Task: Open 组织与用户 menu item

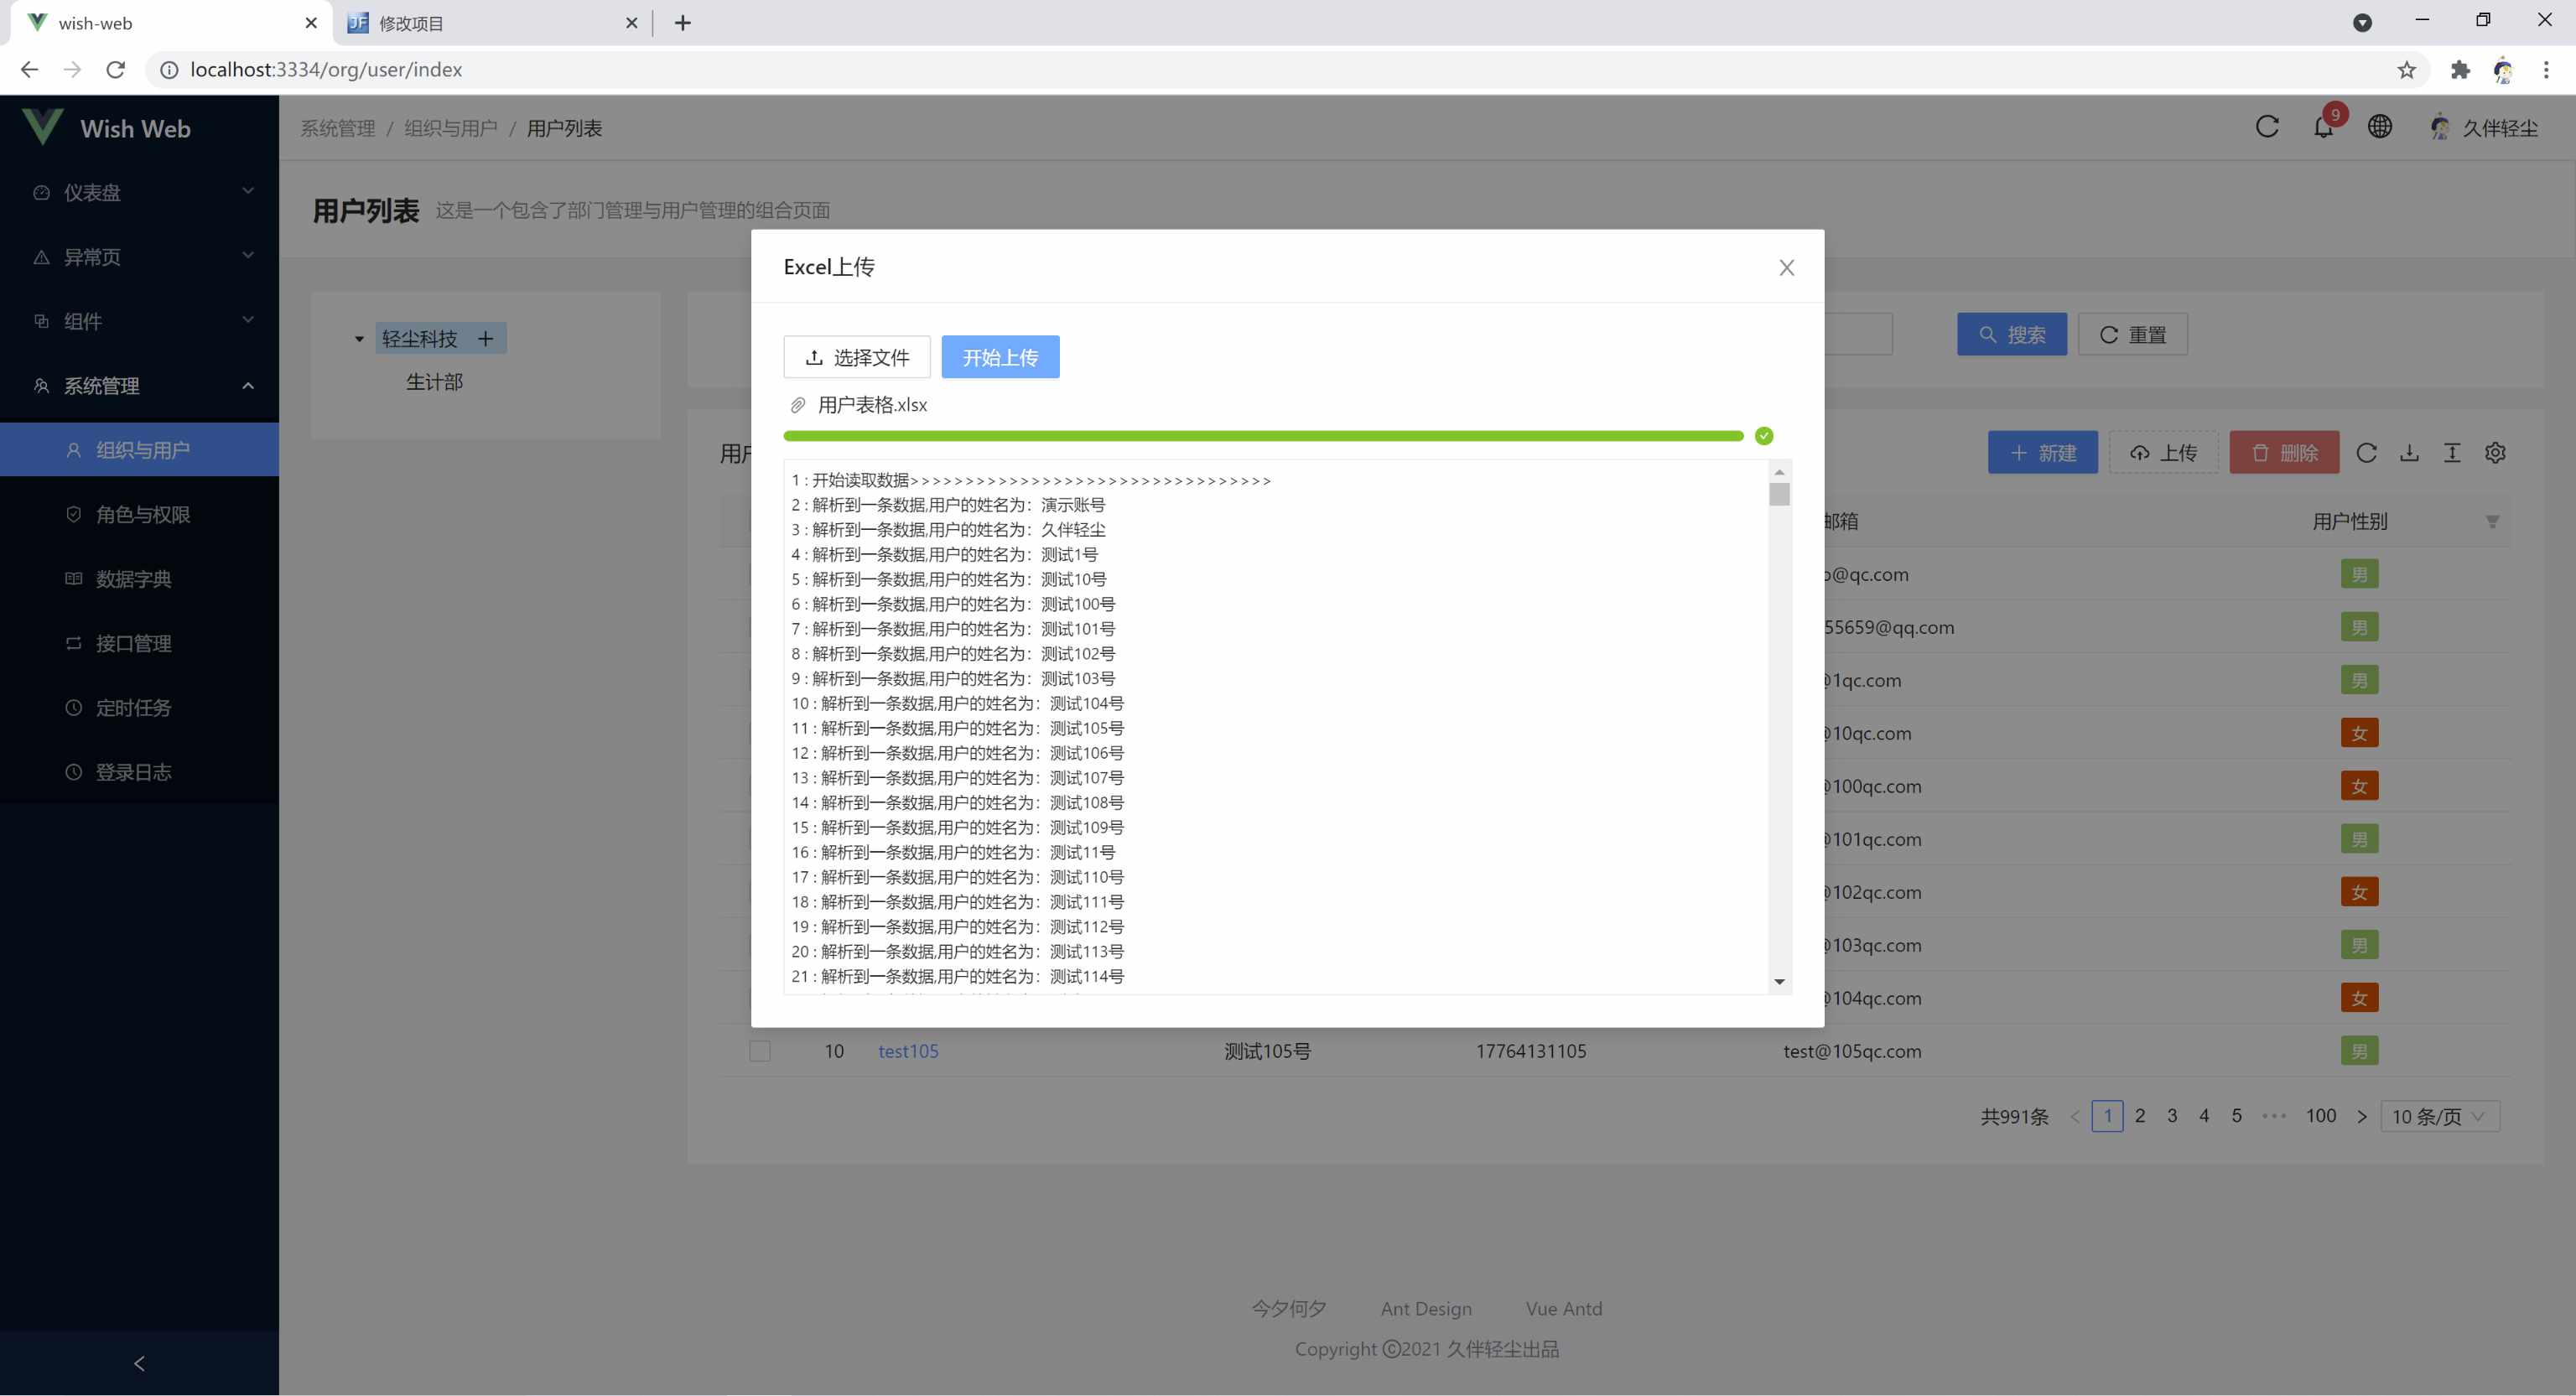Action: pos(140,450)
